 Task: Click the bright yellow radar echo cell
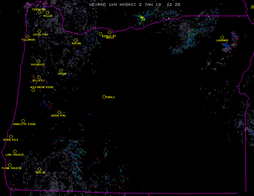142,18
